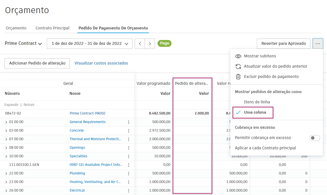Click Nome column header
The height and width of the screenshot is (195, 327).
point(75,93)
